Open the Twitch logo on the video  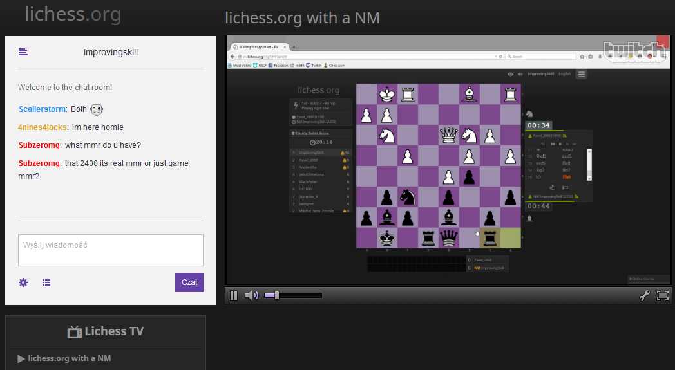point(634,52)
